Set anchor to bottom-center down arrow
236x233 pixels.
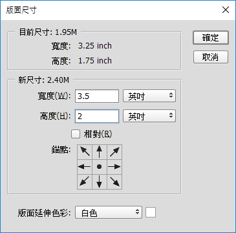pyautogui.click(x=100, y=182)
